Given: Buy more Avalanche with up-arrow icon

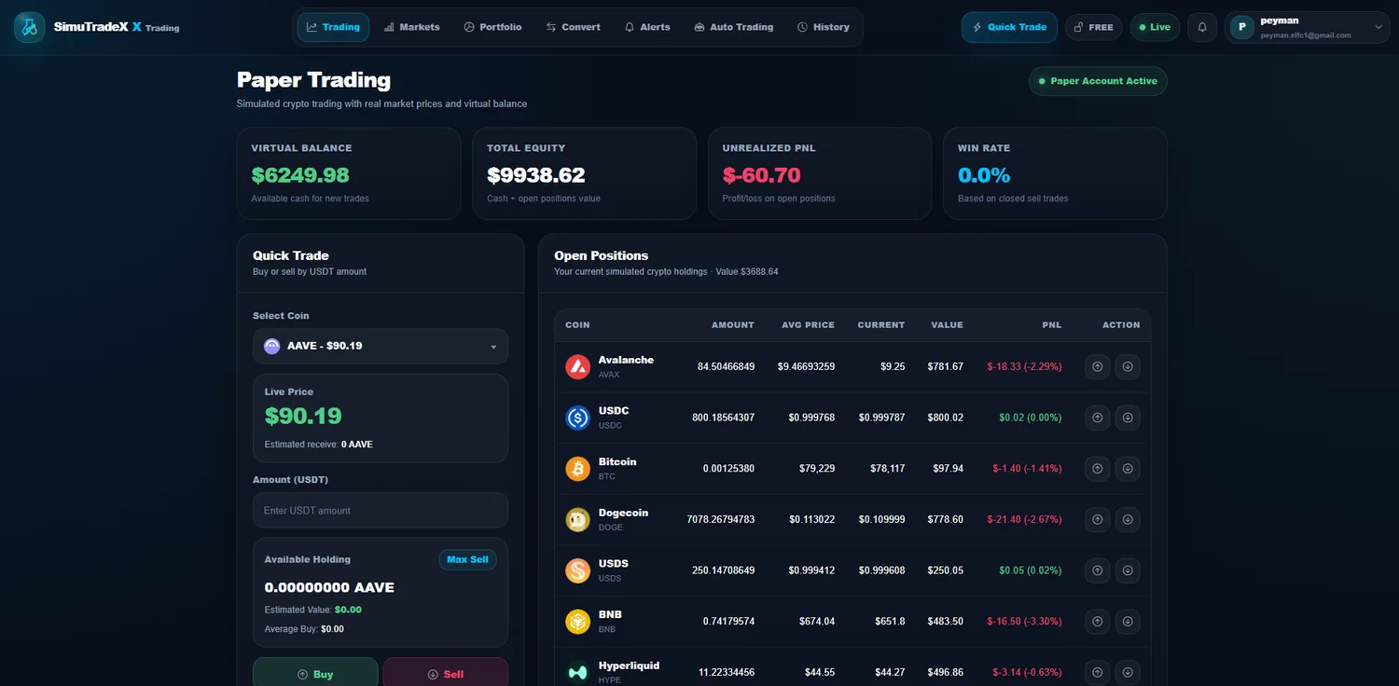Looking at the screenshot, I should [1098, 366].
